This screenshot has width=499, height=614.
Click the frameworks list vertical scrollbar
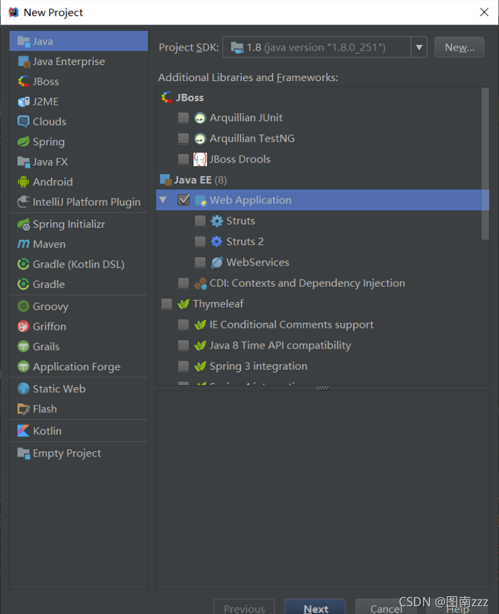tap(485, 164)
